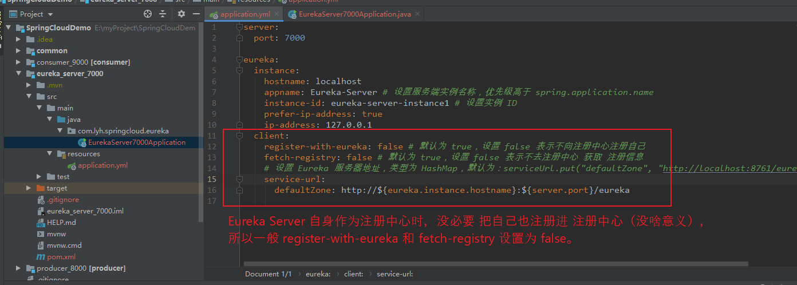Collapse the resources folder arrow
Viewport: 797px width, 285px height.
50,154
